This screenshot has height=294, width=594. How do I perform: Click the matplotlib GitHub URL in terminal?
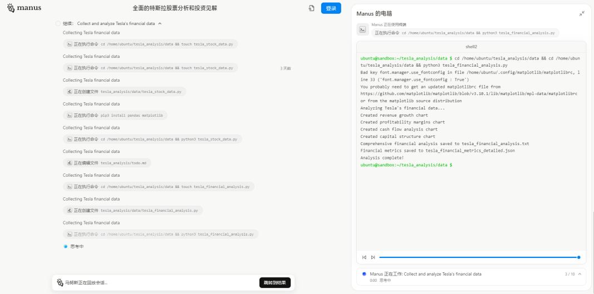(x=469, y=94)
